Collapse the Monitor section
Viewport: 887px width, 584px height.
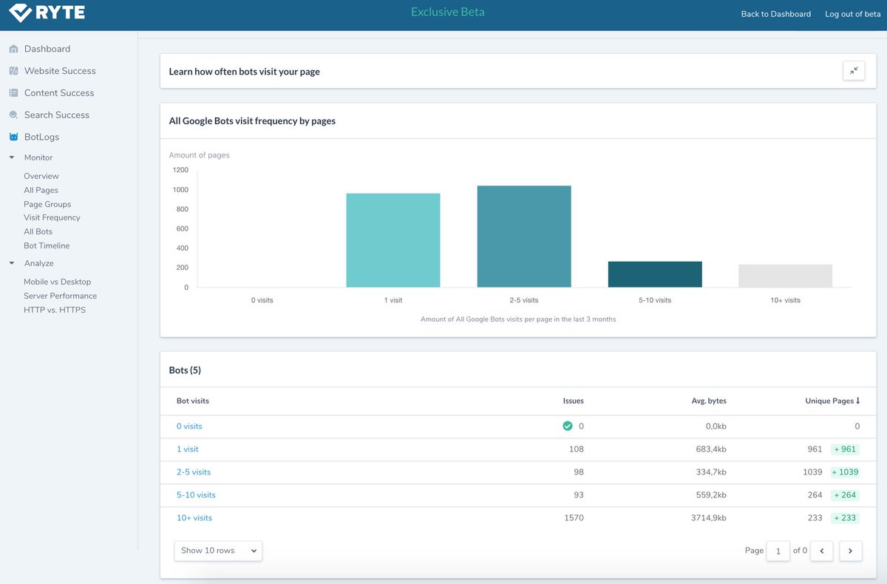pyautogui.click(x=12, y=157)
